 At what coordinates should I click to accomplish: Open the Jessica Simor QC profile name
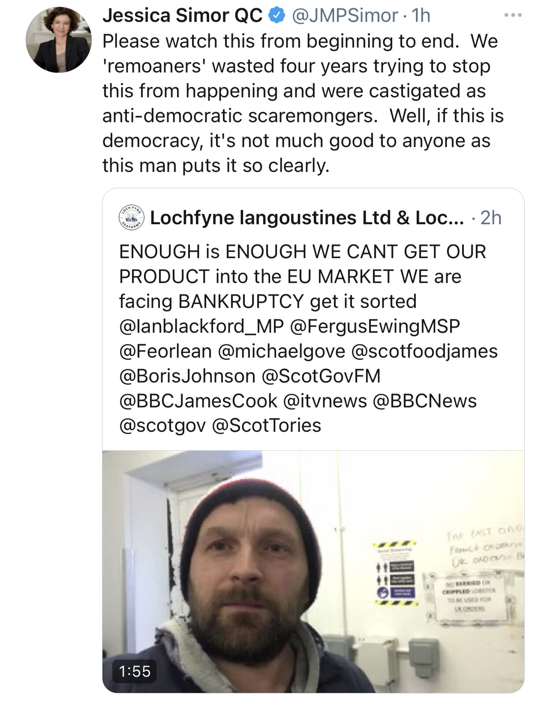(182, 16)
